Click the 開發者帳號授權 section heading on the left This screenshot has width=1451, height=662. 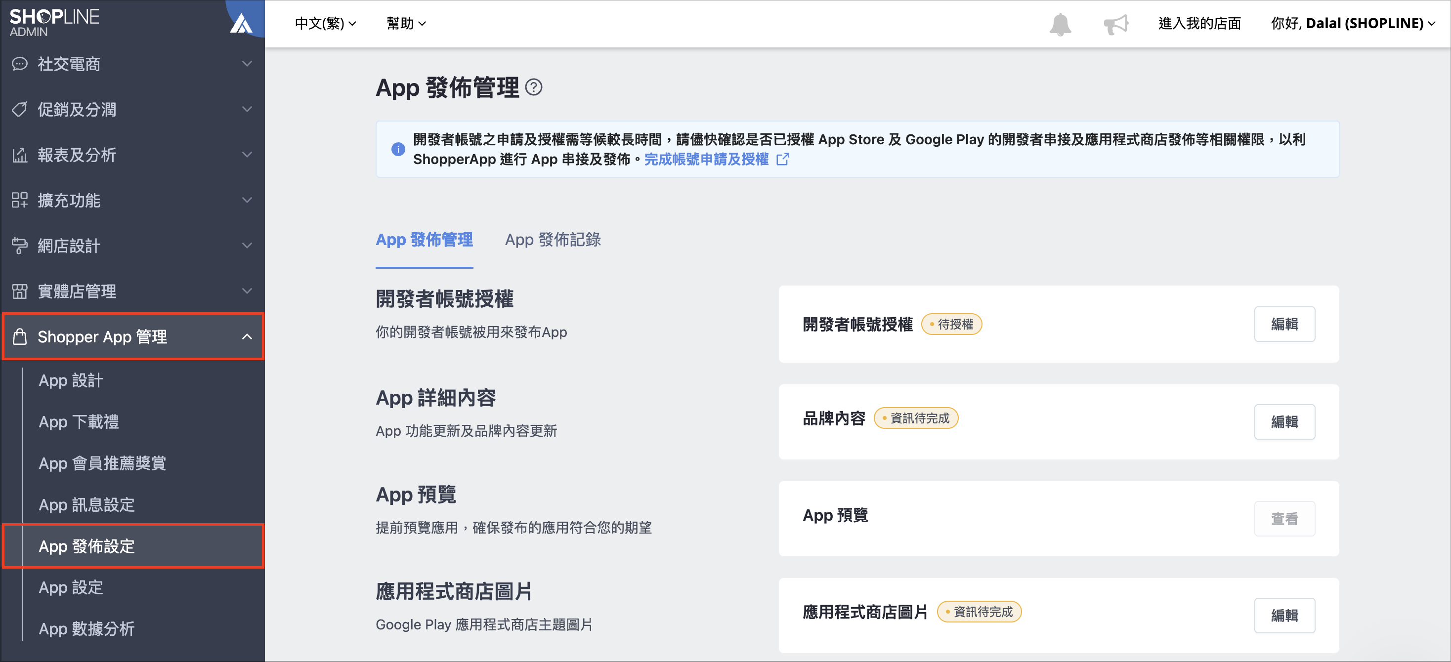tap(444, 299)
